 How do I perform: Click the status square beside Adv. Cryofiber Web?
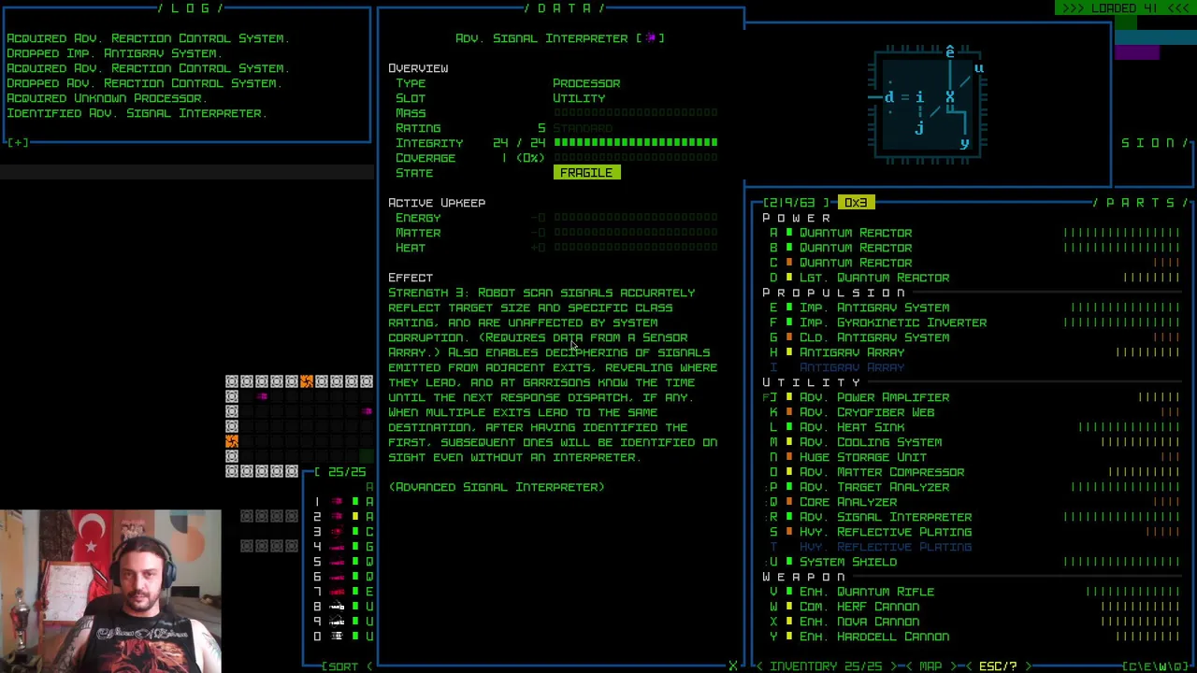pos(789,412)
